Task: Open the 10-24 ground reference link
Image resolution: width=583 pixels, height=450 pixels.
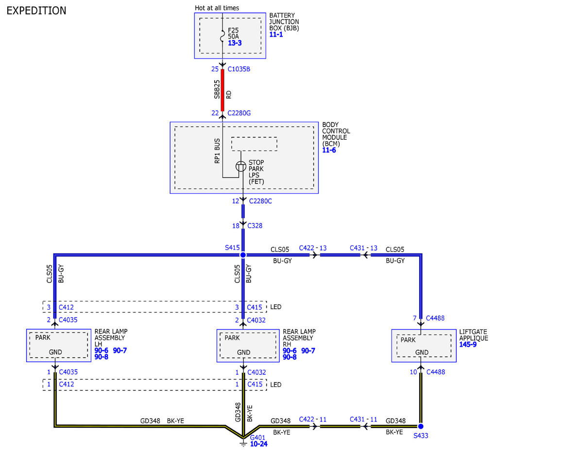Action: [259, 444]
